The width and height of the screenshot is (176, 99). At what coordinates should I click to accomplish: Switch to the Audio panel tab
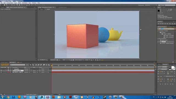pyautogui.click(x=164, y=7)
